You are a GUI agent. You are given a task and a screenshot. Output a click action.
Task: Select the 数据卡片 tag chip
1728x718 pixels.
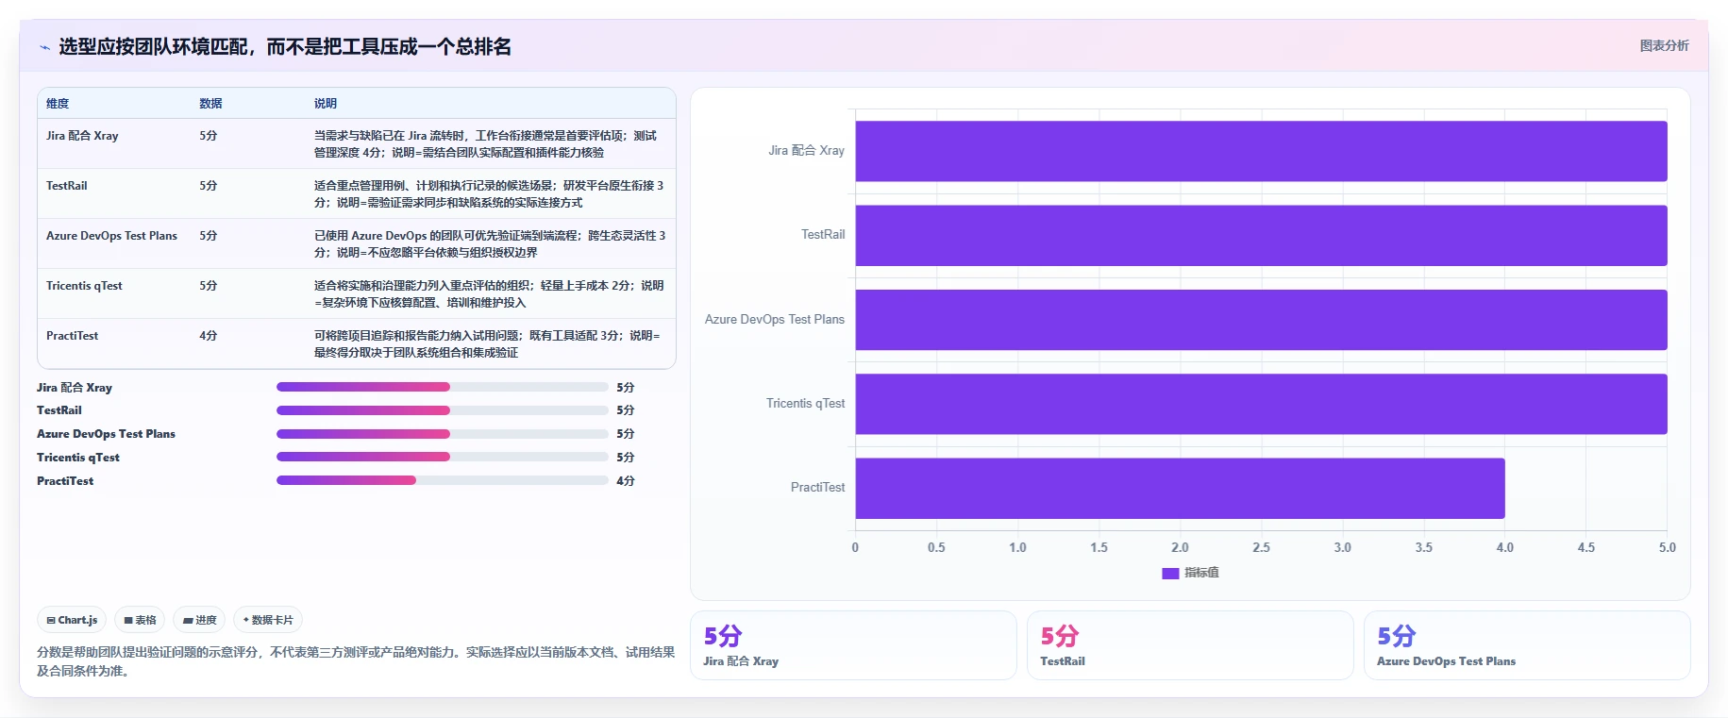click(268, 620)
